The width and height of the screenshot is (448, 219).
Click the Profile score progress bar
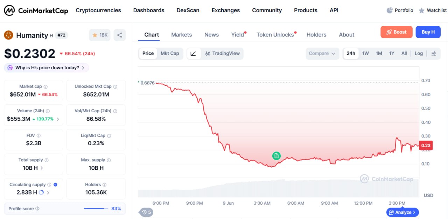[x=96, y=209]
